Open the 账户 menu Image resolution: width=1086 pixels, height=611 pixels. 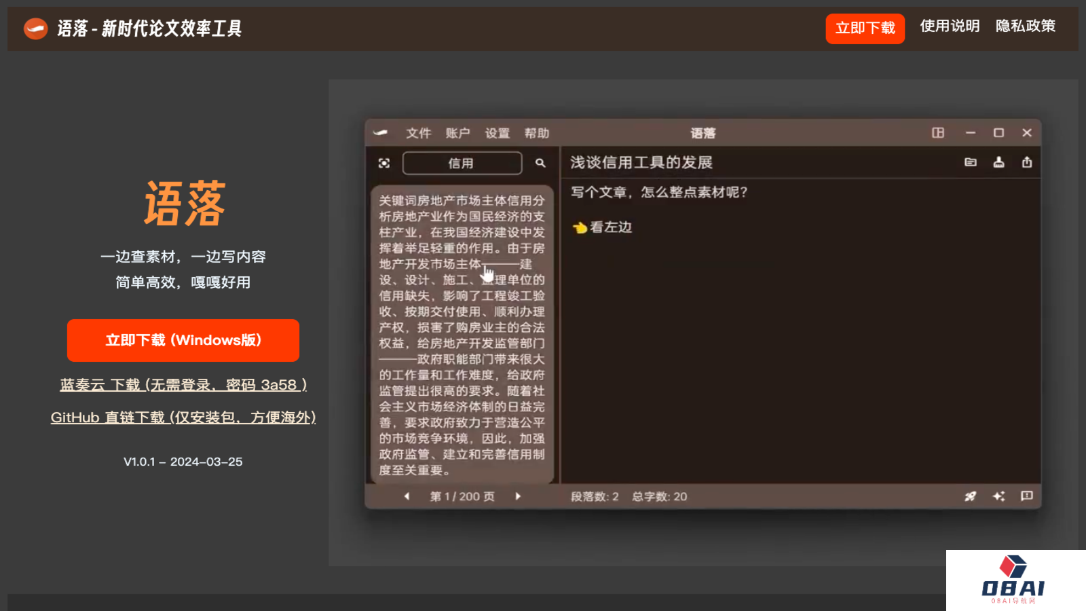[458, 133]
